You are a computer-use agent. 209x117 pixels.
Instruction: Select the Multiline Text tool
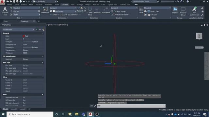click(x=5, y=11)
